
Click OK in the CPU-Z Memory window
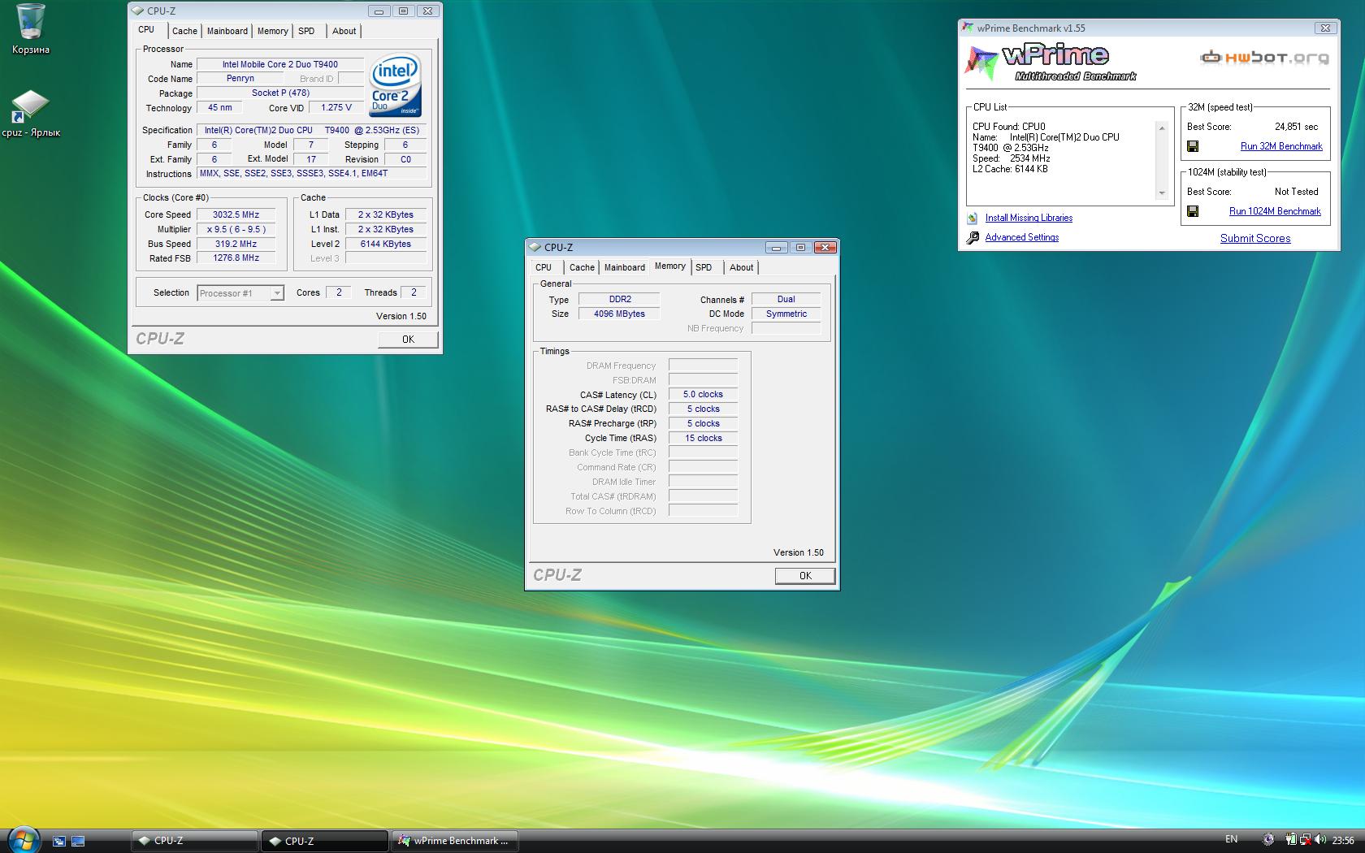point(805,576)
